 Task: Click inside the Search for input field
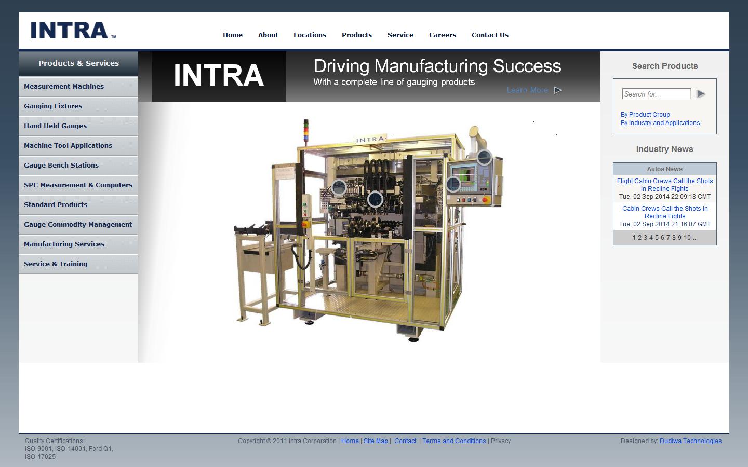(x=656, y=94)
